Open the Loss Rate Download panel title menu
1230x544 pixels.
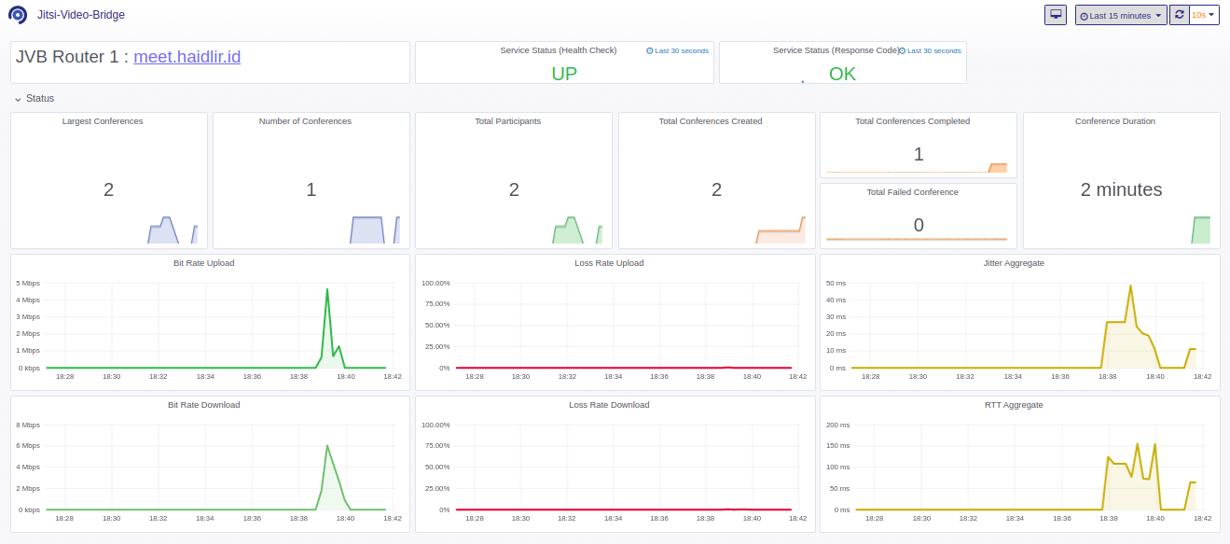click(x=609, y=405)
